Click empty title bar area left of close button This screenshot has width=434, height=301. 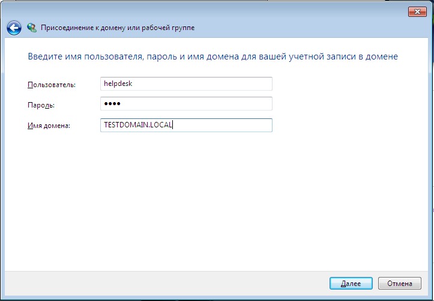pyautogui.click(x=240, y=11)
